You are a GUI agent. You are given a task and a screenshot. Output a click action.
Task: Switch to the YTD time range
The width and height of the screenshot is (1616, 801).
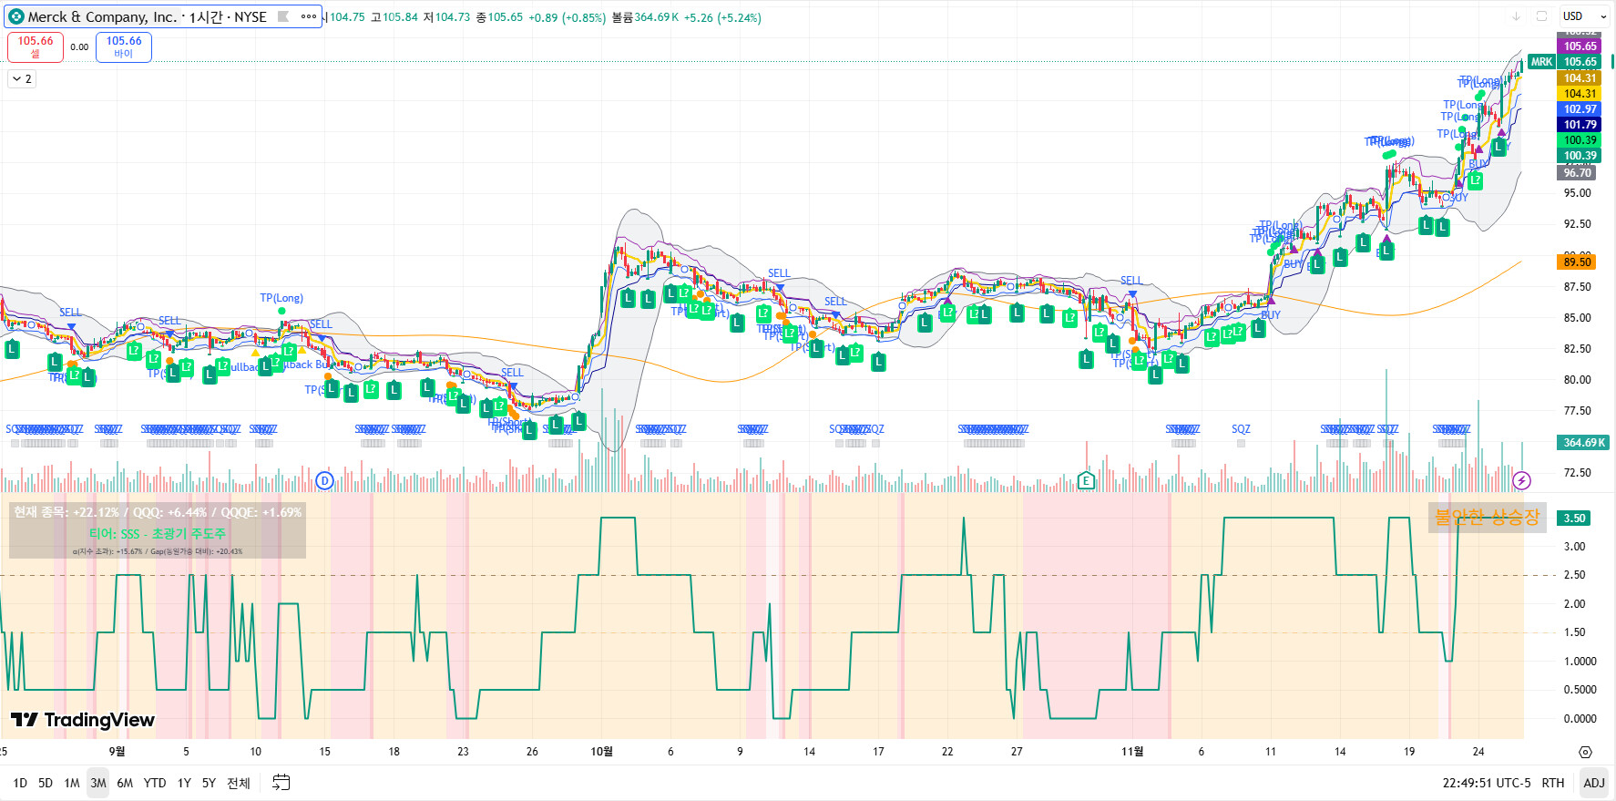coord(155,783)
